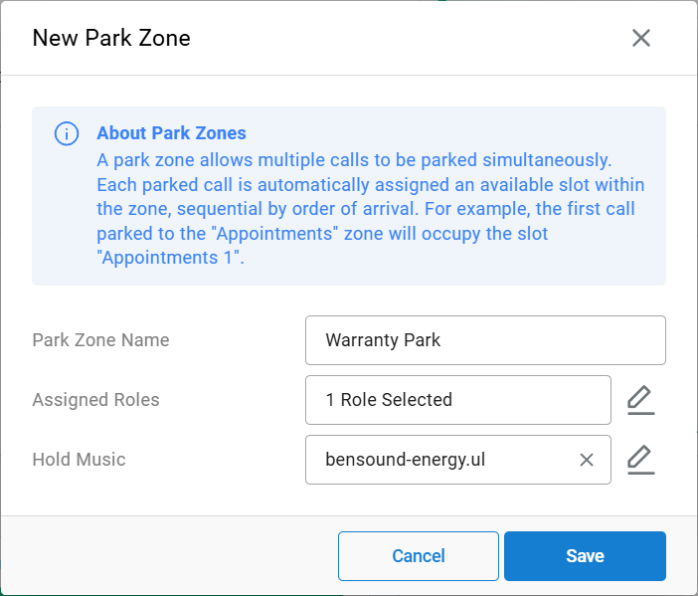Viewport: 698px width, 596px height.
Task: Clear the bensound-energy.ul hold music selection
Action: click(x=587, y=460)
